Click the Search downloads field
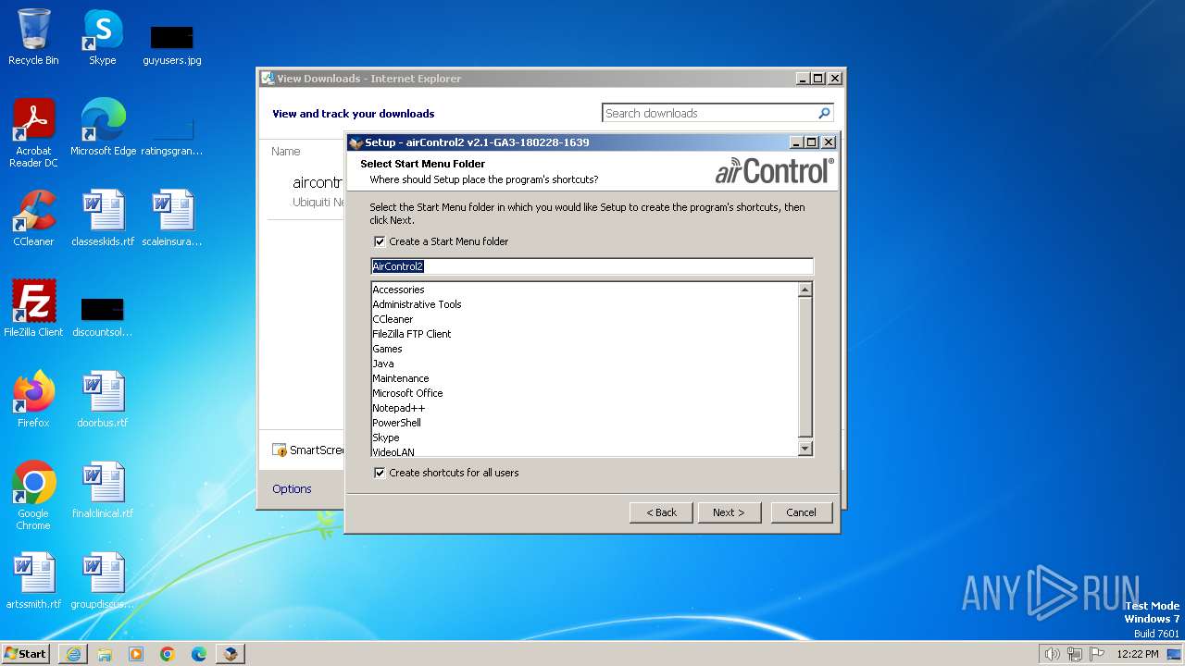1185x666 pixels. point(709,113)
